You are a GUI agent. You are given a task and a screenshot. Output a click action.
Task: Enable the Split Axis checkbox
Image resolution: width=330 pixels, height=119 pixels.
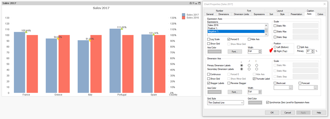point(299,47)
